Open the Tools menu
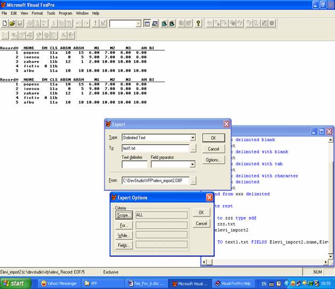 (x=51, y=13)
